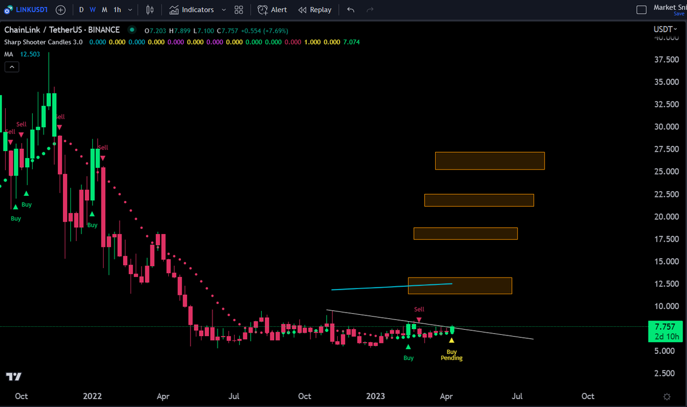This screenshot has height=407, width=687.
Task: Choose the 1h timeframe
Action: tap(117, 10)
